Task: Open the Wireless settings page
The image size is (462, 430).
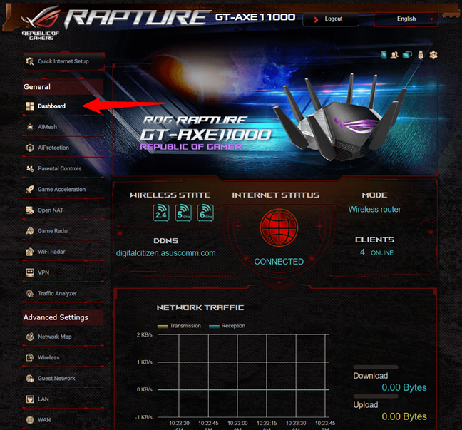Action: [x=63, y=357]
